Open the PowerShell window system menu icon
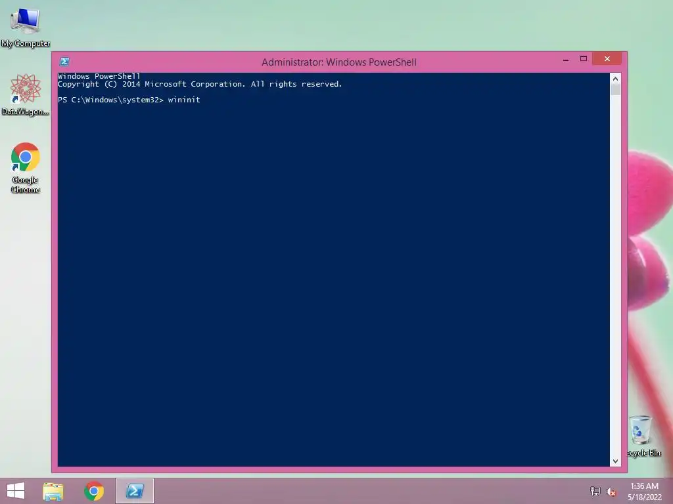 [65, 62]
